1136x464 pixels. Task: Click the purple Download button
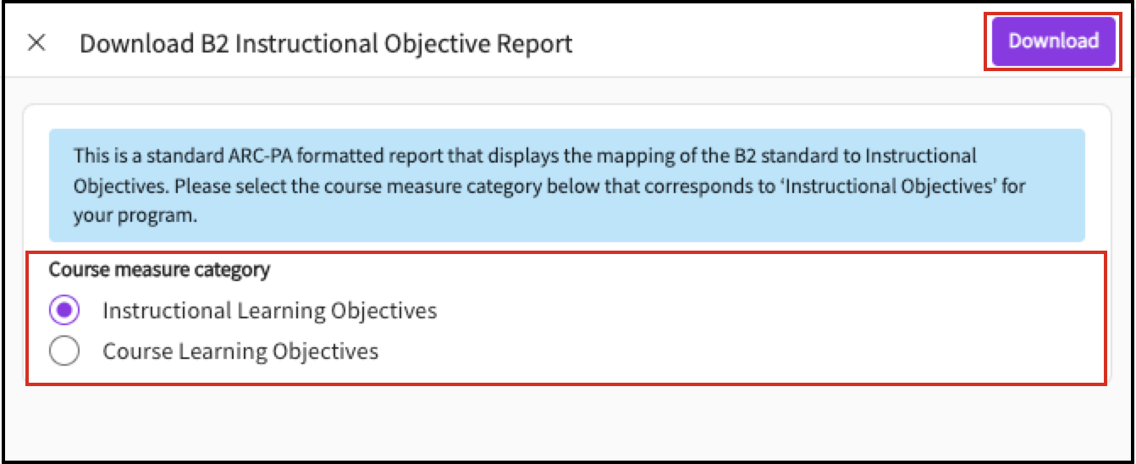(x=1053, y=41)
